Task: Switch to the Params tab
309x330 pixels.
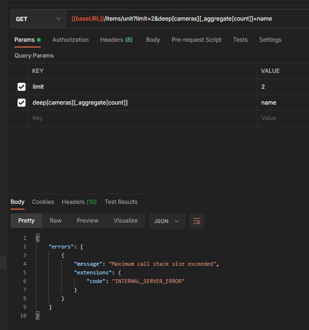Action: click(x=27, y=40)
